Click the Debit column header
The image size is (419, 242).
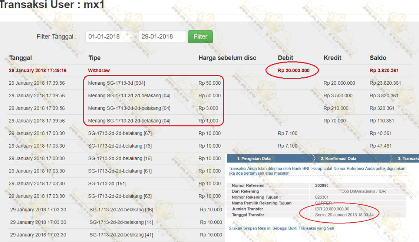coord(286,58)
